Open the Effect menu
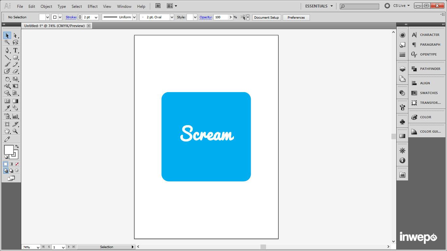The image size is (447, 251). point(93,6)
